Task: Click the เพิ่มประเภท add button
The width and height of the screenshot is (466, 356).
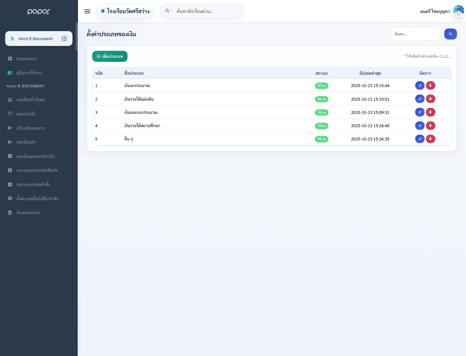Action: [x=110, y=56]
